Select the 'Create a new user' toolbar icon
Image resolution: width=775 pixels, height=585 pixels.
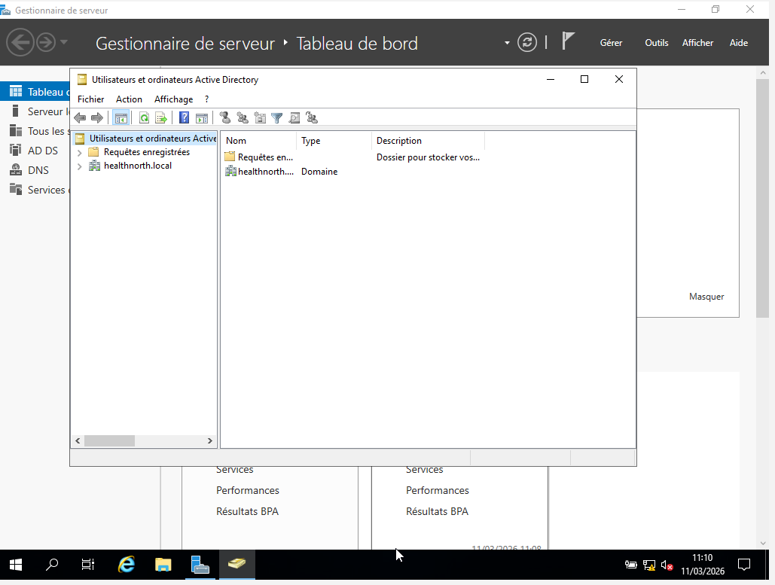click(224, 117)
